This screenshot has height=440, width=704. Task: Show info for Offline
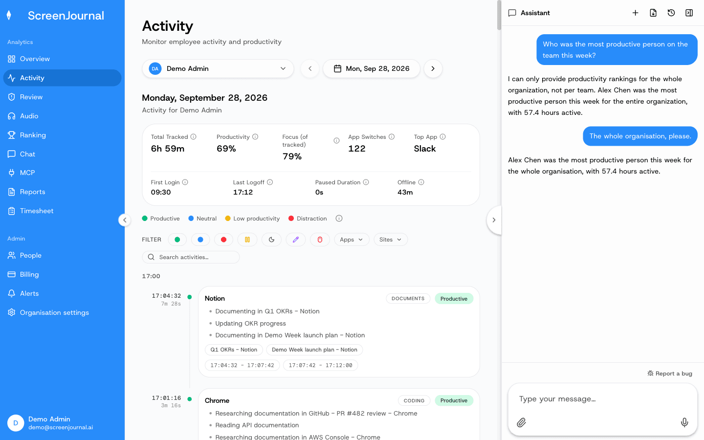point(421,182)
